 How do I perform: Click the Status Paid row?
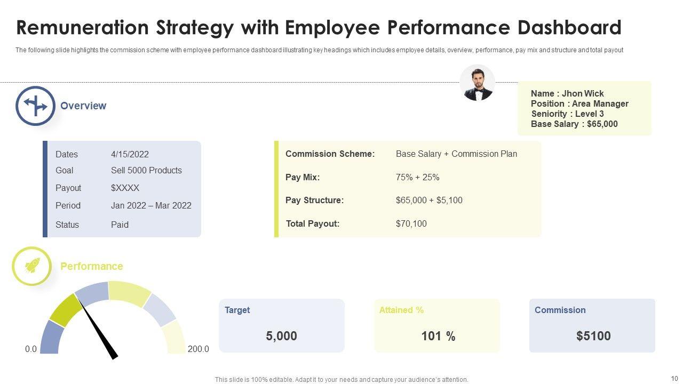[x=92, y=225]
